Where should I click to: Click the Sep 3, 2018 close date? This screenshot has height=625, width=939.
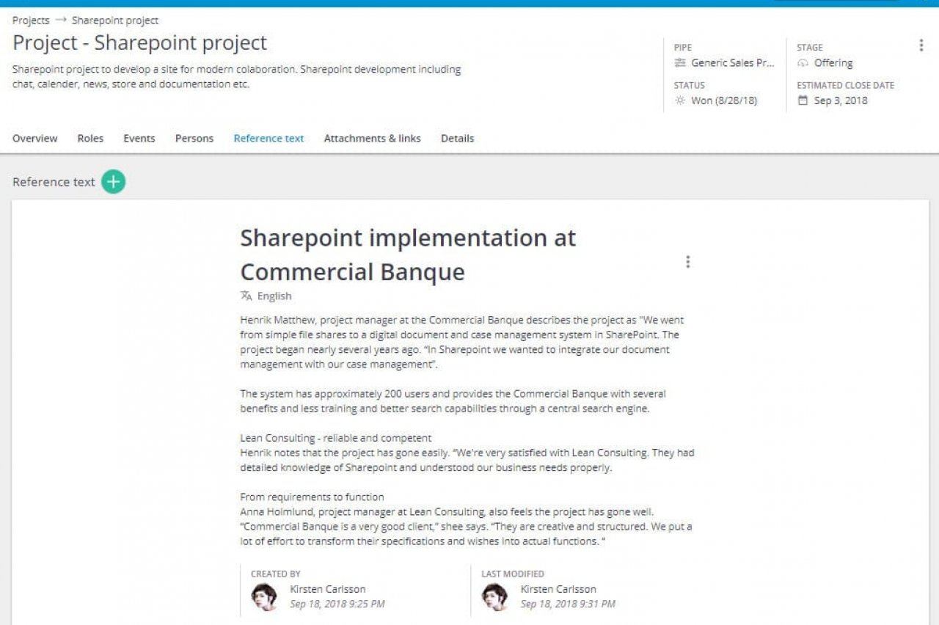[x=841, y=100]
